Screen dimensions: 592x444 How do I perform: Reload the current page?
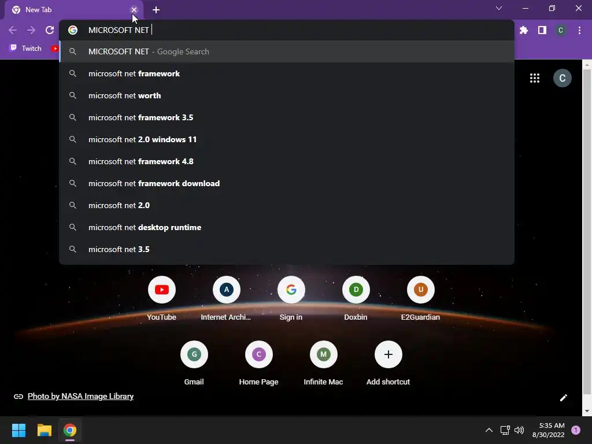50,30
